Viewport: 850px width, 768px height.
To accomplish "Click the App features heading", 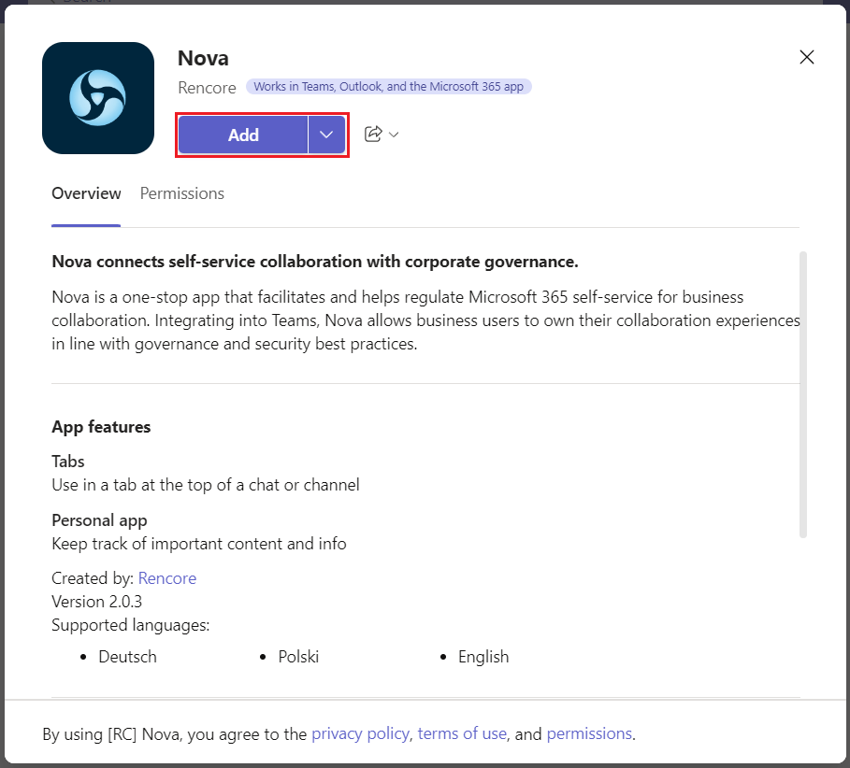I will pyautogui.click(x=101, y=427).
